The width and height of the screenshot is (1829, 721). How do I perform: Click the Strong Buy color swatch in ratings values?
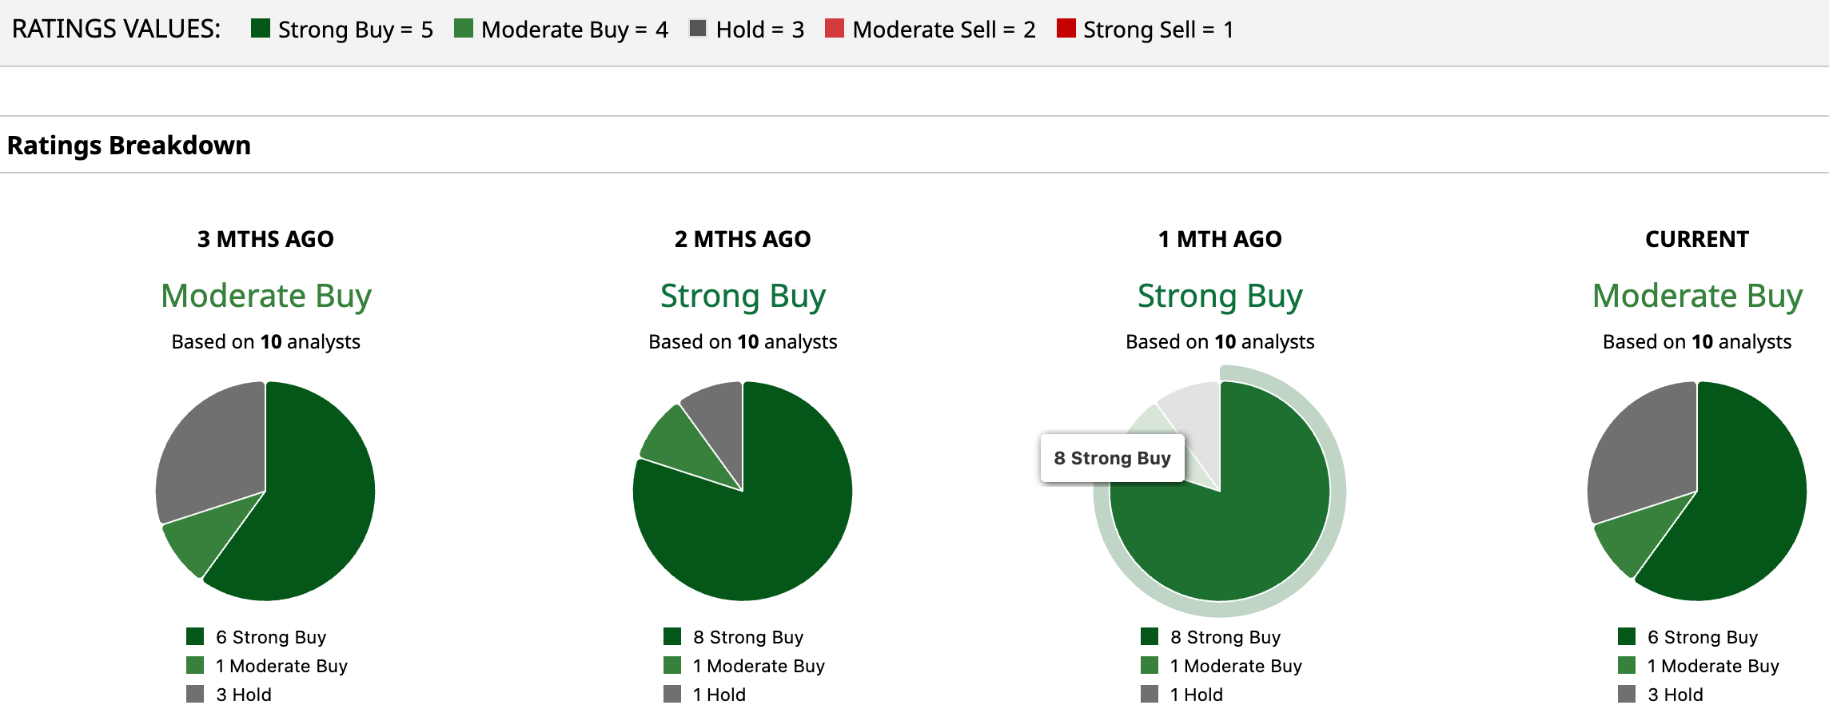pyautogui.click(x=260, y=29)
